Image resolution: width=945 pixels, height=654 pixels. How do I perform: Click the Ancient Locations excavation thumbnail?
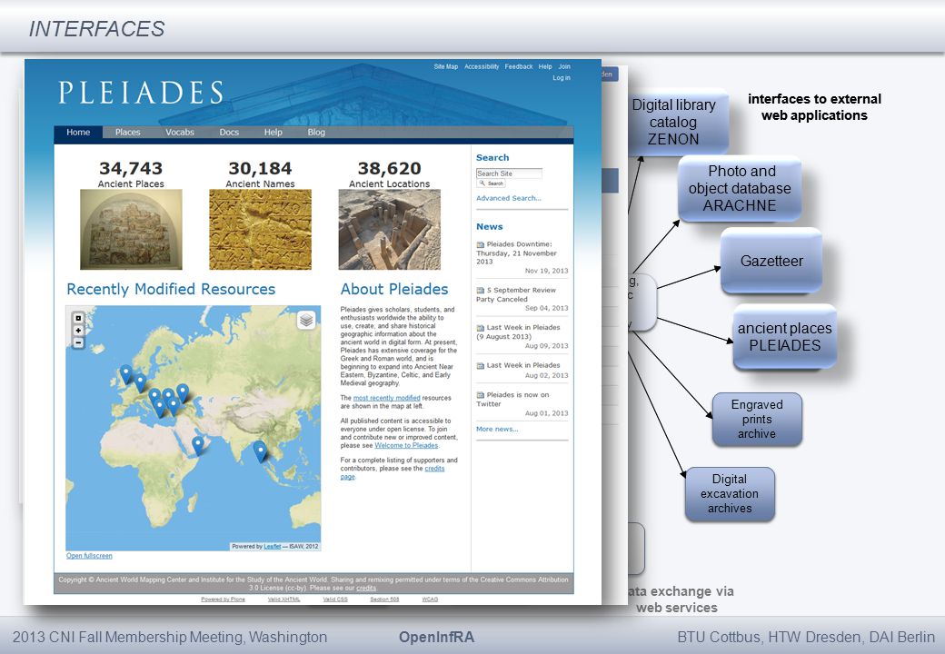[389, 229]
